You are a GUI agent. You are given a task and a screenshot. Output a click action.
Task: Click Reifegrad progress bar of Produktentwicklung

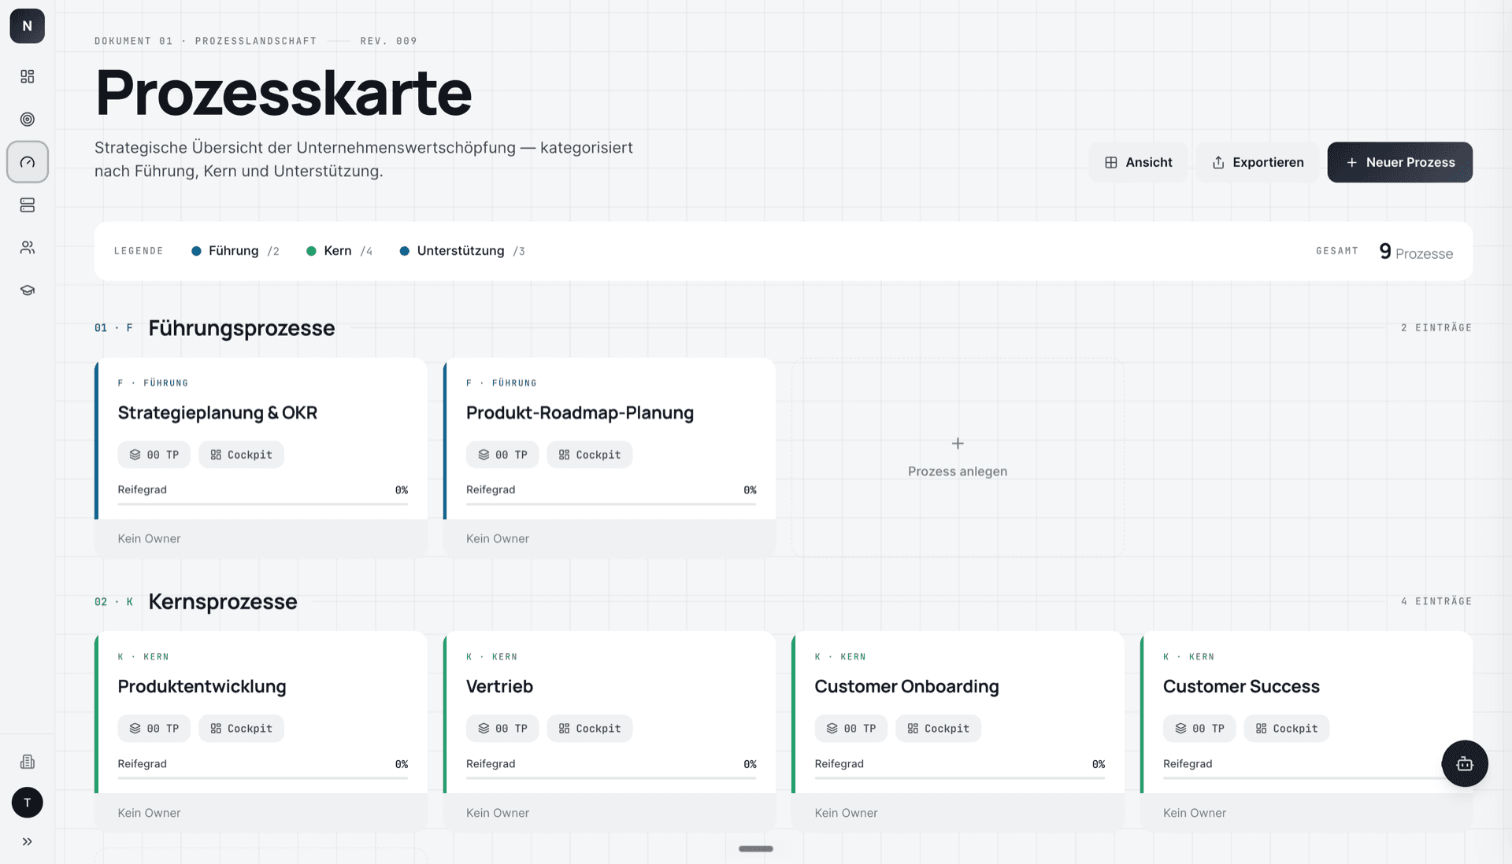click(x=263, y=778)
